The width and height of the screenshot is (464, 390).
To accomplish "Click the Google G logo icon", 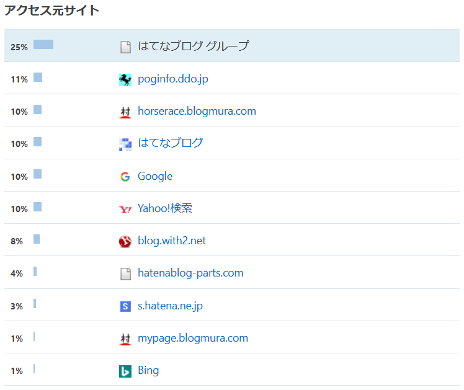I will point(125,177).
